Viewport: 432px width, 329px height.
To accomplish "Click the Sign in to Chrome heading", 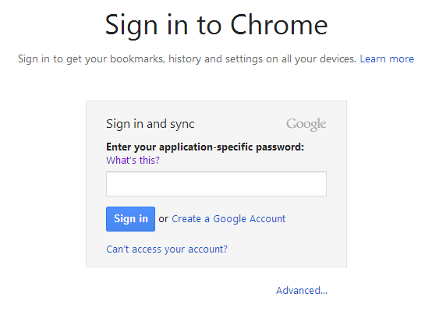I will (216, 26).
